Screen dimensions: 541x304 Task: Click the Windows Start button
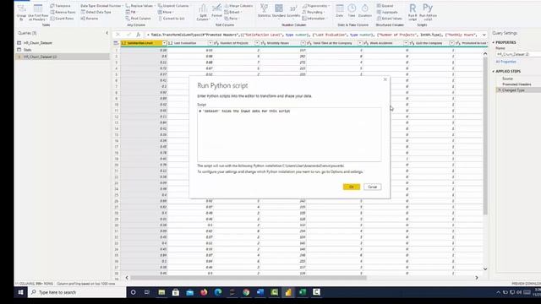(x=20, y=292)
